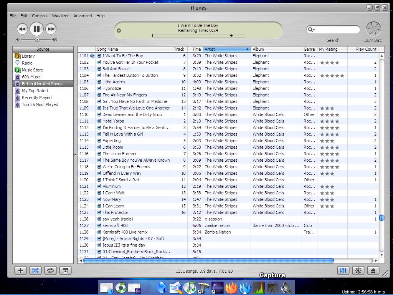Go back to previous track
Image resolution: width=393 pixels, height=295 pixels.
point(22,29)
